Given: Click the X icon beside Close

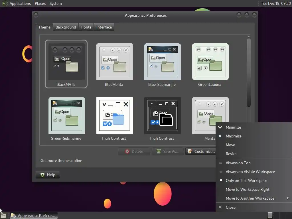Looking at the screenshot, I should click(x=220, y=207).
